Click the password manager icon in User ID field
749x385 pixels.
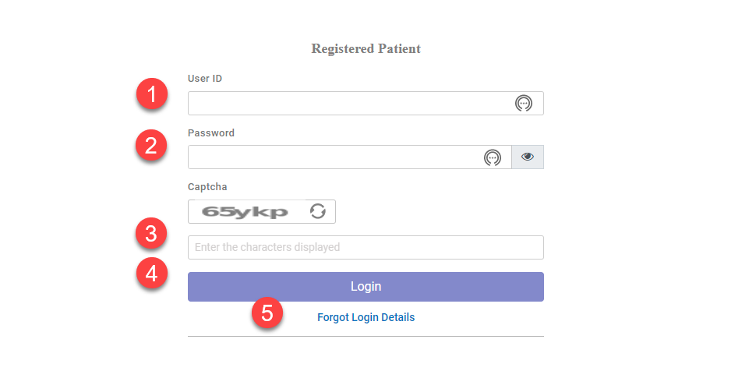click(x=524, y=103)
